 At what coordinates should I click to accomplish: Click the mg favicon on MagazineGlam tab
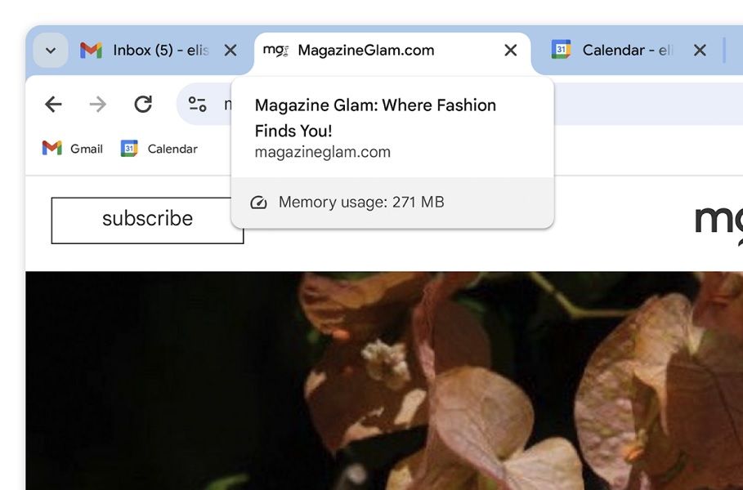click(x=275, y=50)
